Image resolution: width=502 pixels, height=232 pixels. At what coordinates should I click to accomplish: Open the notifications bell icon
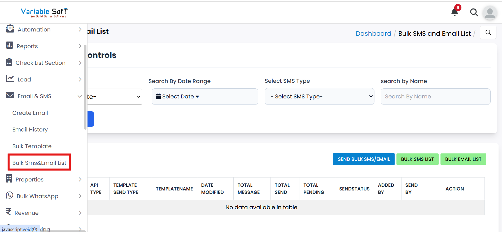point(455,12)
